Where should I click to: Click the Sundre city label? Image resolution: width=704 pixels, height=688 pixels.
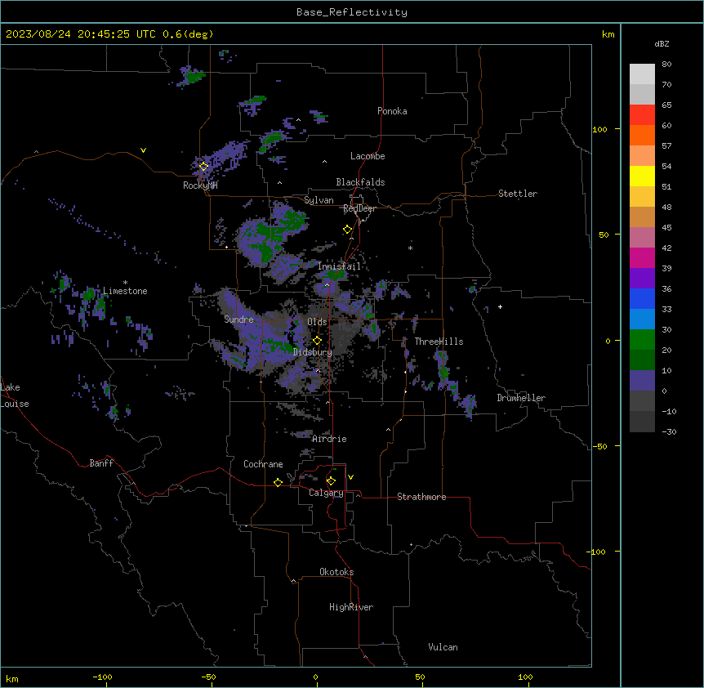(238, 319)
